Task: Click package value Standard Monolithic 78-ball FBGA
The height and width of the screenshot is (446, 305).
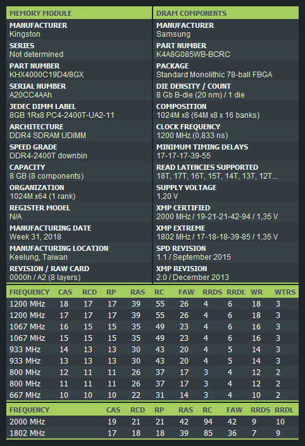Action: point(214,75)
